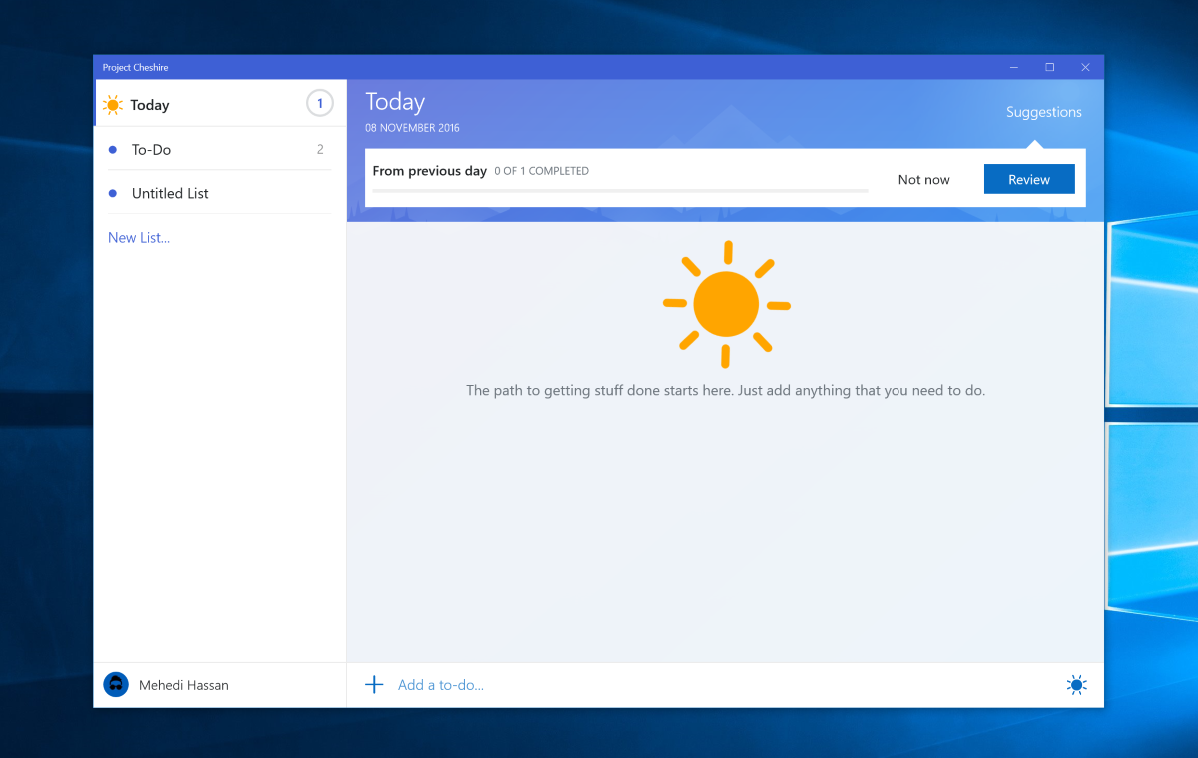Open the Untitled List
The height and width of the screenshot is (758, 1198).
tap(220, 193)
